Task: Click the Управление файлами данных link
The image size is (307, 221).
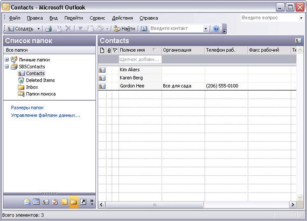Action: pyautogui.click(x=45, y=115)
